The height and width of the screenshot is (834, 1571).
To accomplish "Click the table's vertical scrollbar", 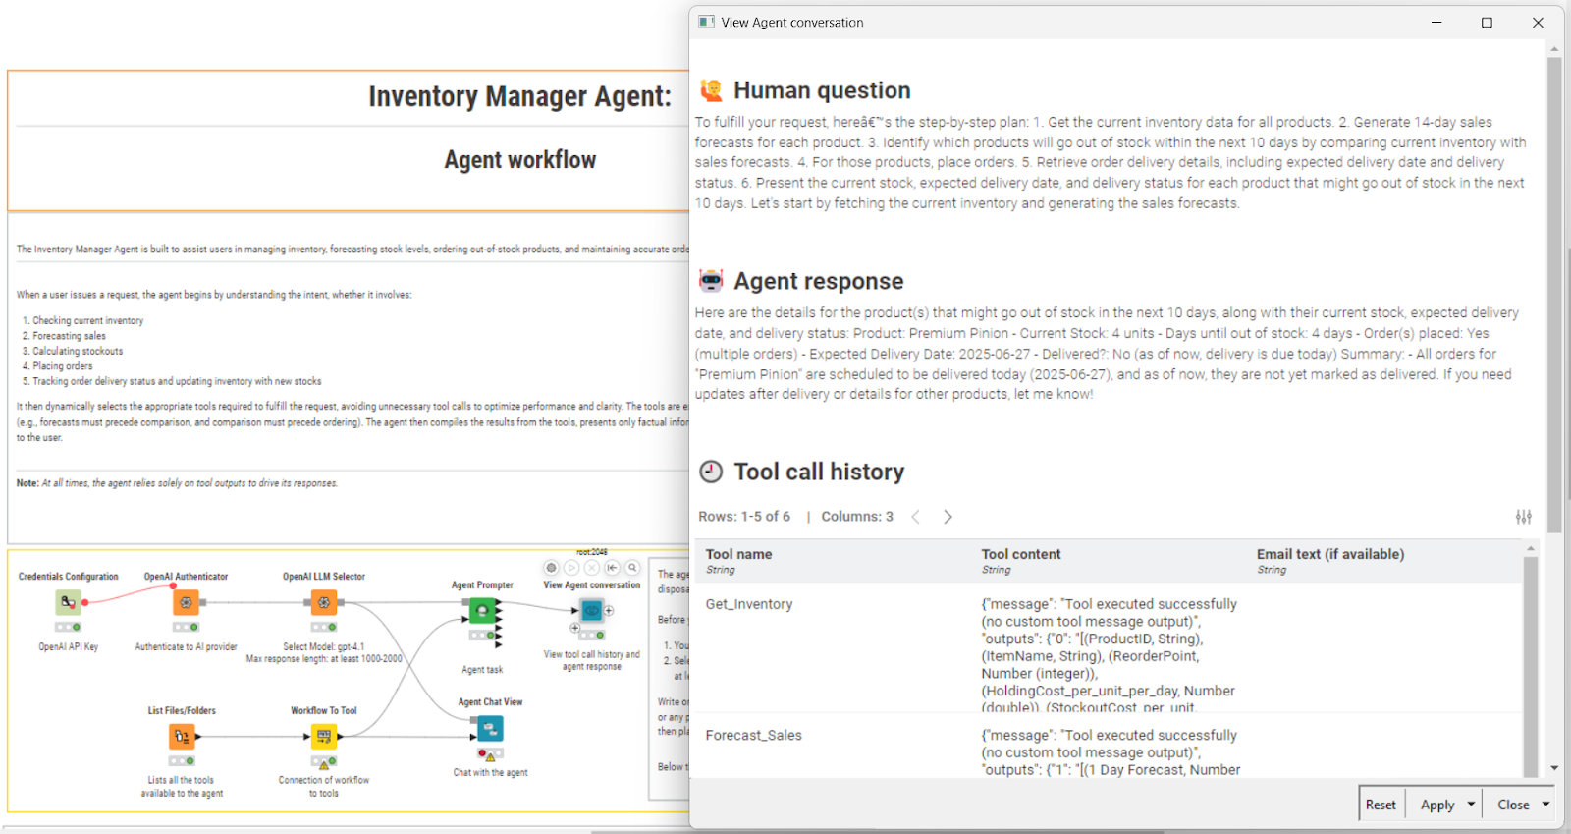I will pyautogui.click(x=1530, y=668).
